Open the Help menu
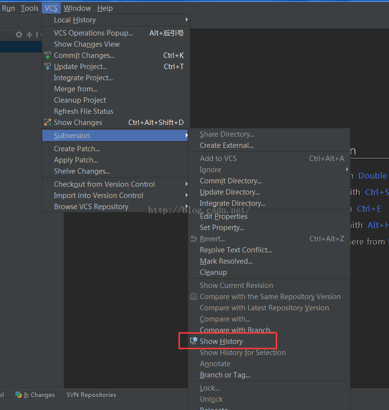 tap(105, 8)
